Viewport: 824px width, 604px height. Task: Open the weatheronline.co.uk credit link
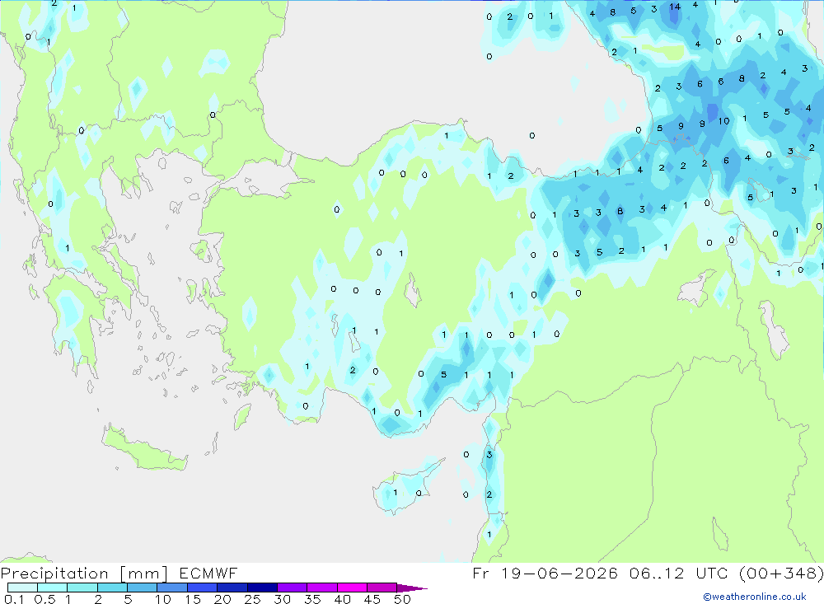(x=755, y=597)
